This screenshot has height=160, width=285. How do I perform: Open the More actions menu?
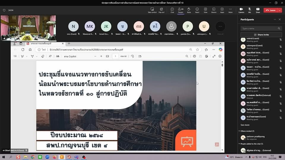(230, 10)
